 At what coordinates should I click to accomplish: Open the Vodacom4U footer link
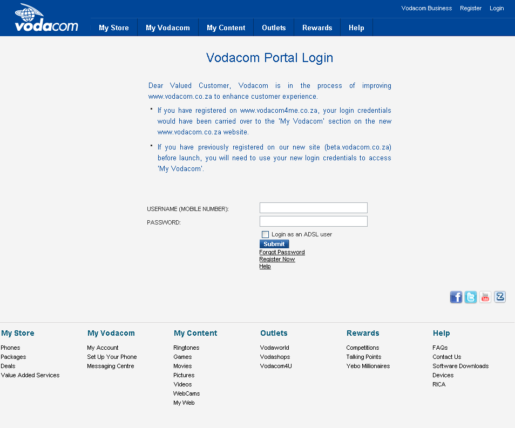coord(276,366)
